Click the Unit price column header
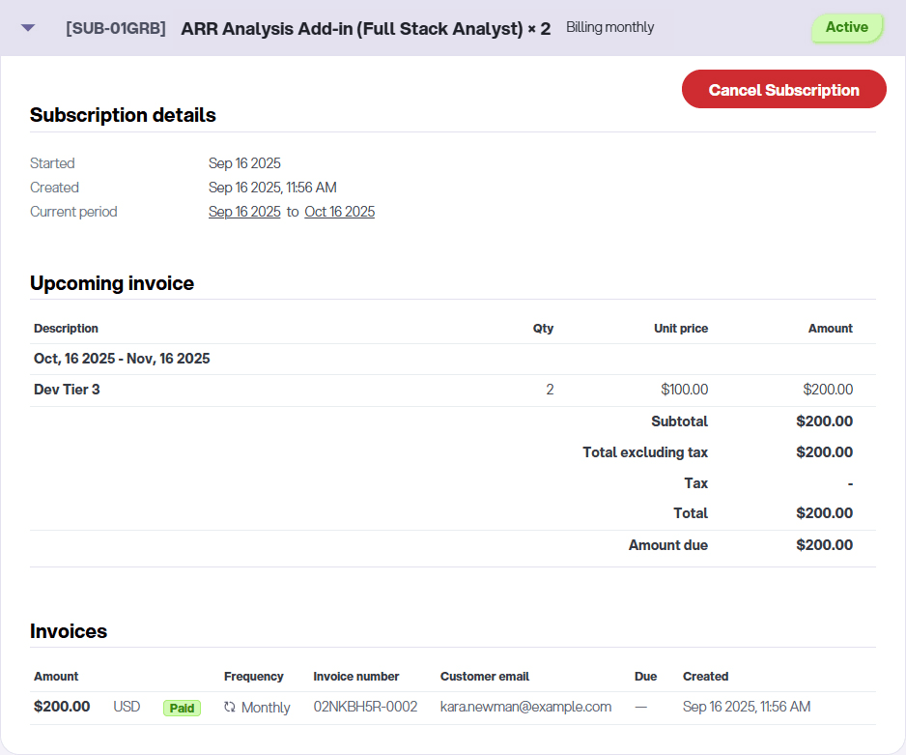Image resolution: width=906 pixels, height=755 pixels. click(x=680, y=329)
